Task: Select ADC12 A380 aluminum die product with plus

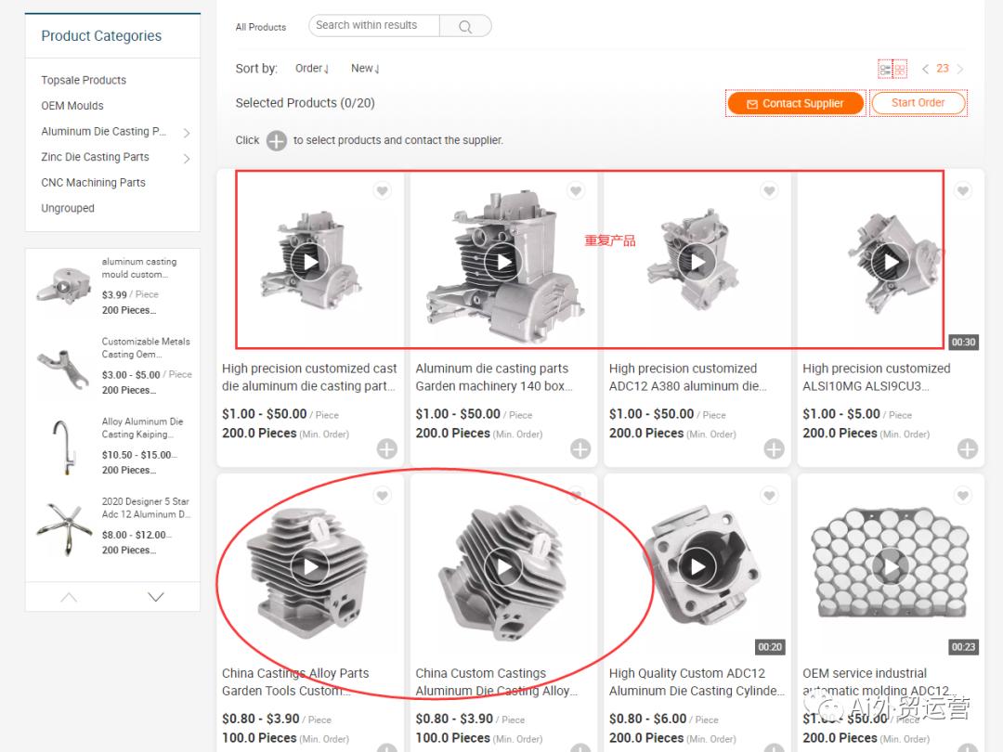Action: [774, 449]
